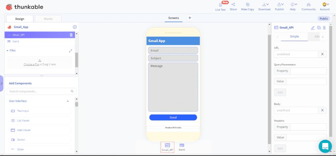Select Product Of Ct tricks label
Image resolution: width=336 pixels, height=156 pixels.
(173, 128)
